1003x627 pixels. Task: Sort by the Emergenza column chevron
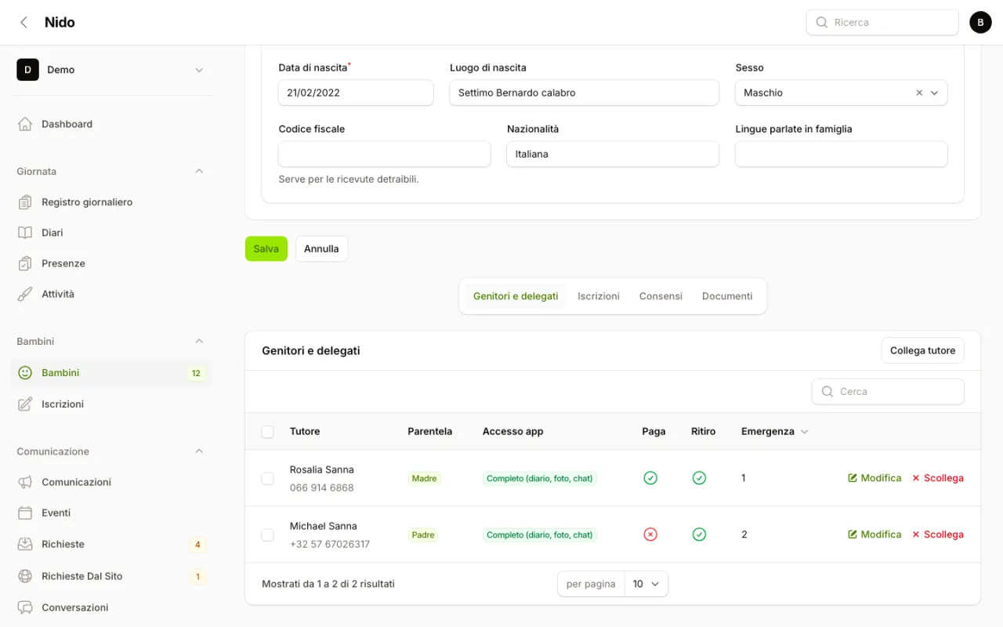[x=804, y=432]
